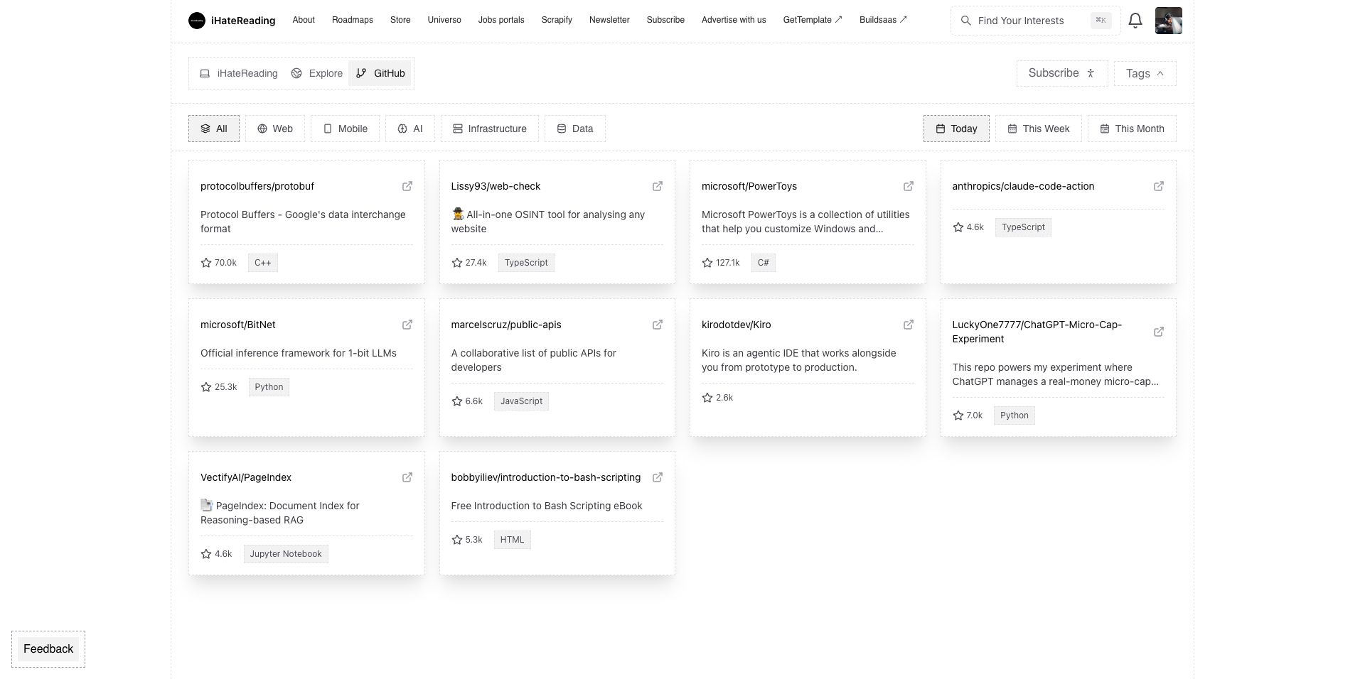This screenshot has height=679, width=1365.
Task: Click the Jupyter Notebook language tag
Action: [286, 554]
